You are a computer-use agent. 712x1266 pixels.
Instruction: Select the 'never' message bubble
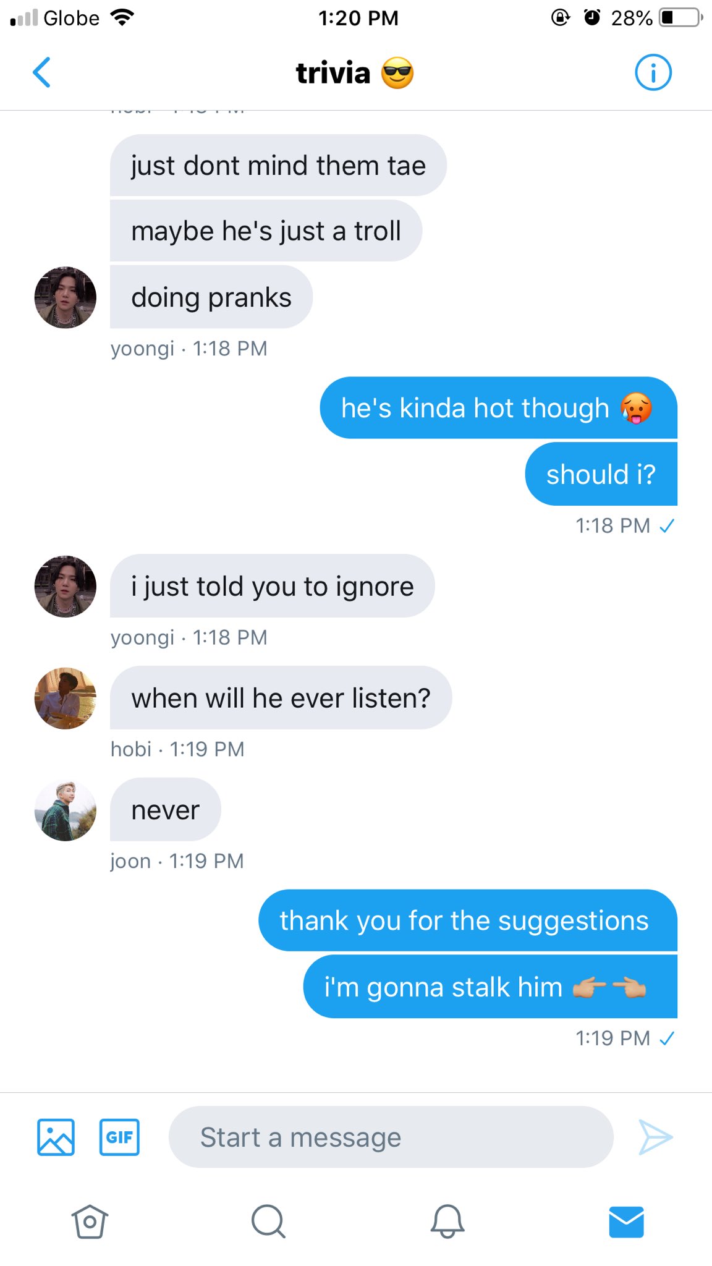166,810
